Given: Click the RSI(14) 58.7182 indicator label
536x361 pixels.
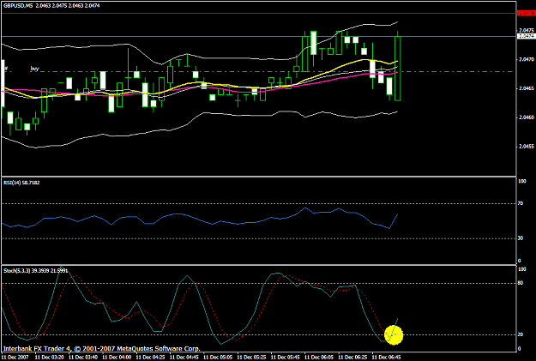Looking at the screenshot, I should (21, 183).
